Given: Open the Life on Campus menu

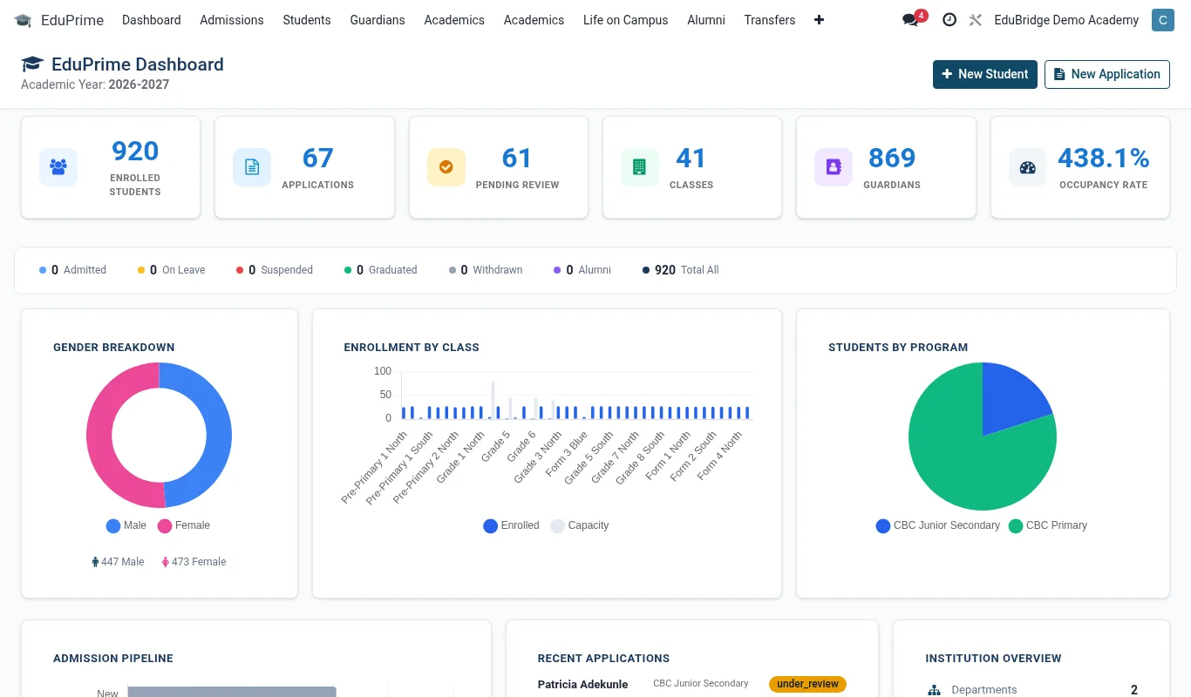Looking at the screenshot, I should click(625, 19).
